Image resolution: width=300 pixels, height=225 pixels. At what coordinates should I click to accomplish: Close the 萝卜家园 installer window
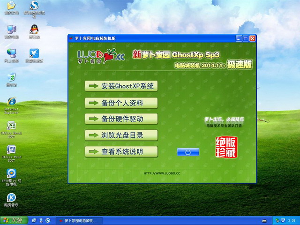point(253,38)
